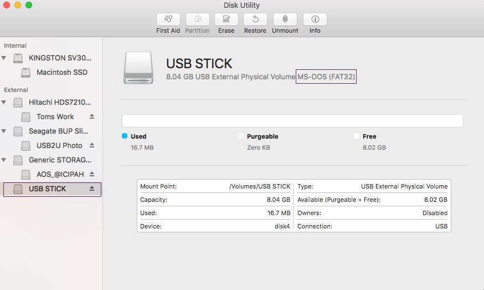Select Seagate BUP Sli... disk
484x290 pixels.
pyautogui.click(x=59, y=131)
